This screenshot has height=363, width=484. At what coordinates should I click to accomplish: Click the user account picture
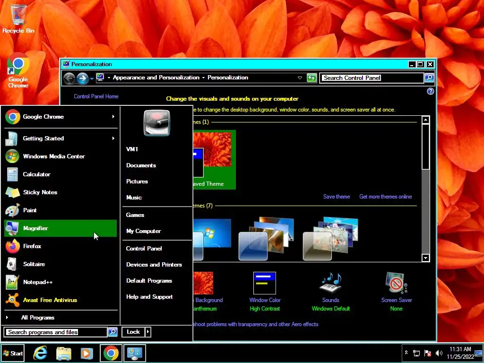pyautogui.click(x=157, y=123)
